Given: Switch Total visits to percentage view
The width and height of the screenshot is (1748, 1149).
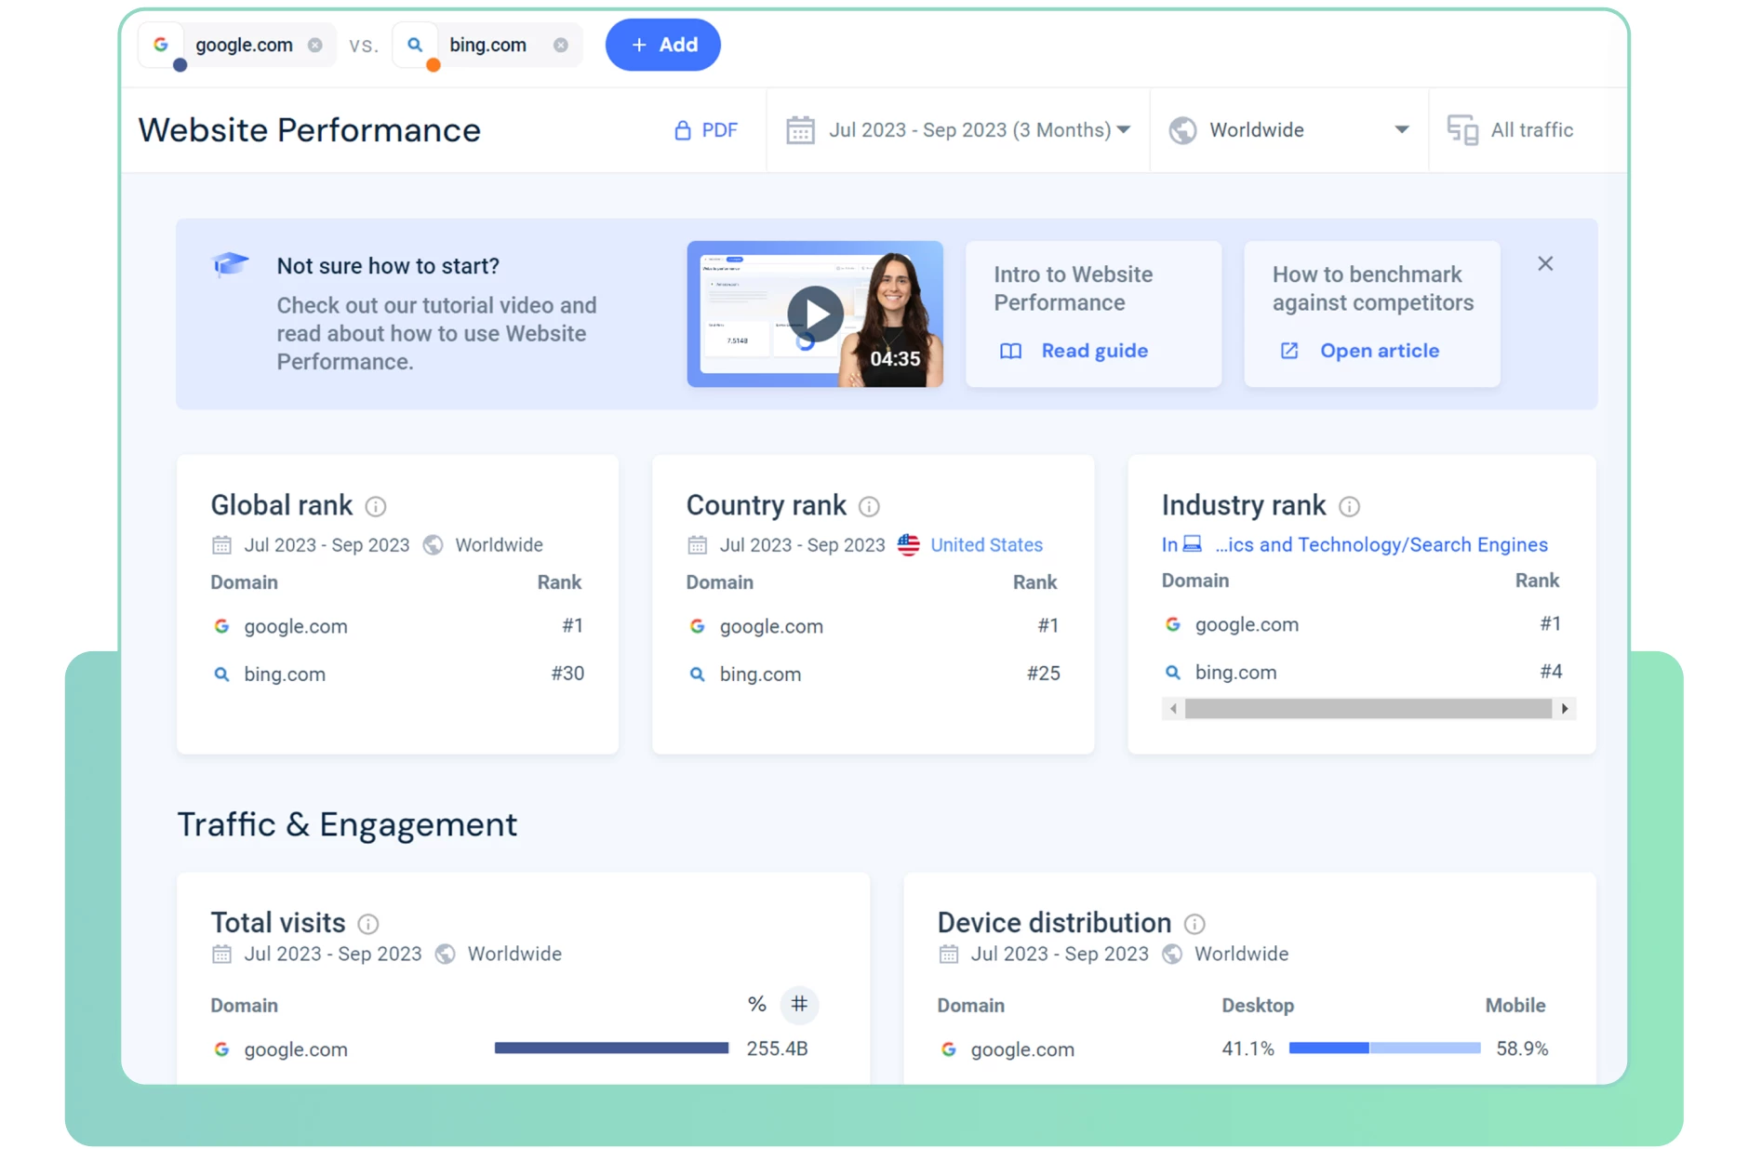Looking at the screenshot, I should 756,1005.
